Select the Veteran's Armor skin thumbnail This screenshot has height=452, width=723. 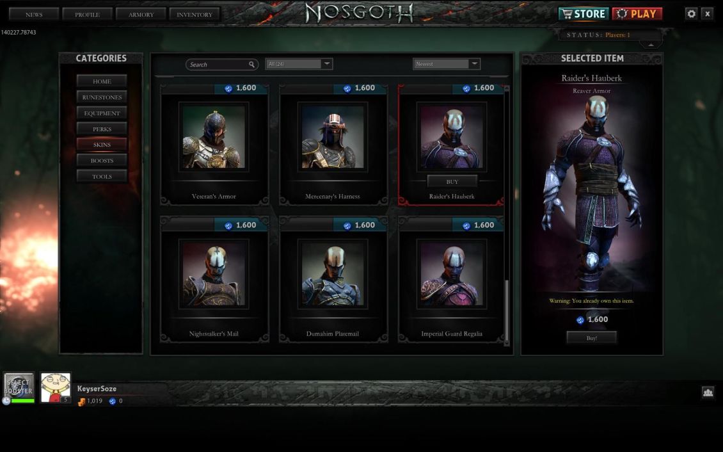[214, 137]
